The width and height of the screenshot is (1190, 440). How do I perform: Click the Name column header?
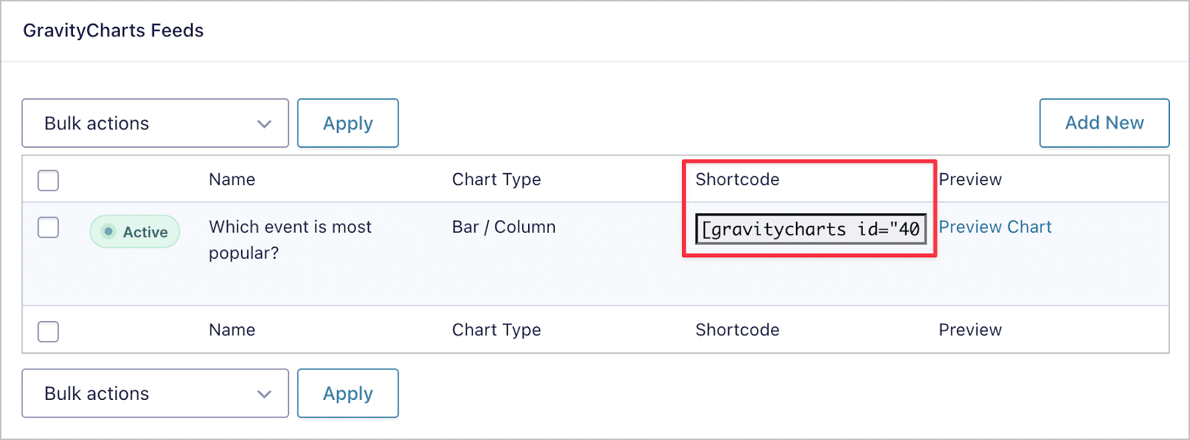click(x=232, y=179)
